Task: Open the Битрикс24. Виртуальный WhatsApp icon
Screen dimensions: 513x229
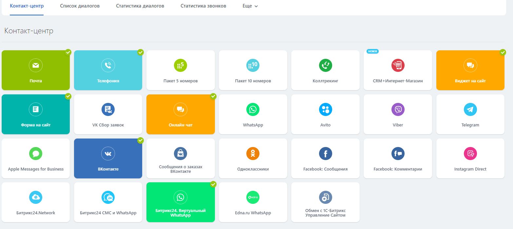Action: tap(180, 197)
